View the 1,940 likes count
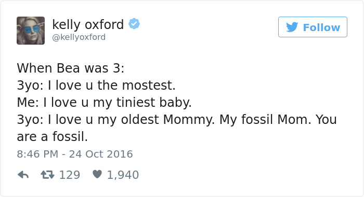 123,175
